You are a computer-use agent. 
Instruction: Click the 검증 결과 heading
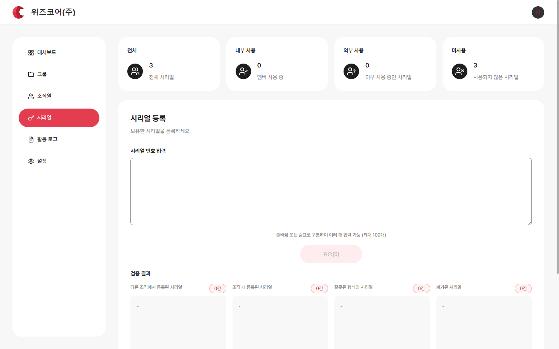tap(141, 273)
